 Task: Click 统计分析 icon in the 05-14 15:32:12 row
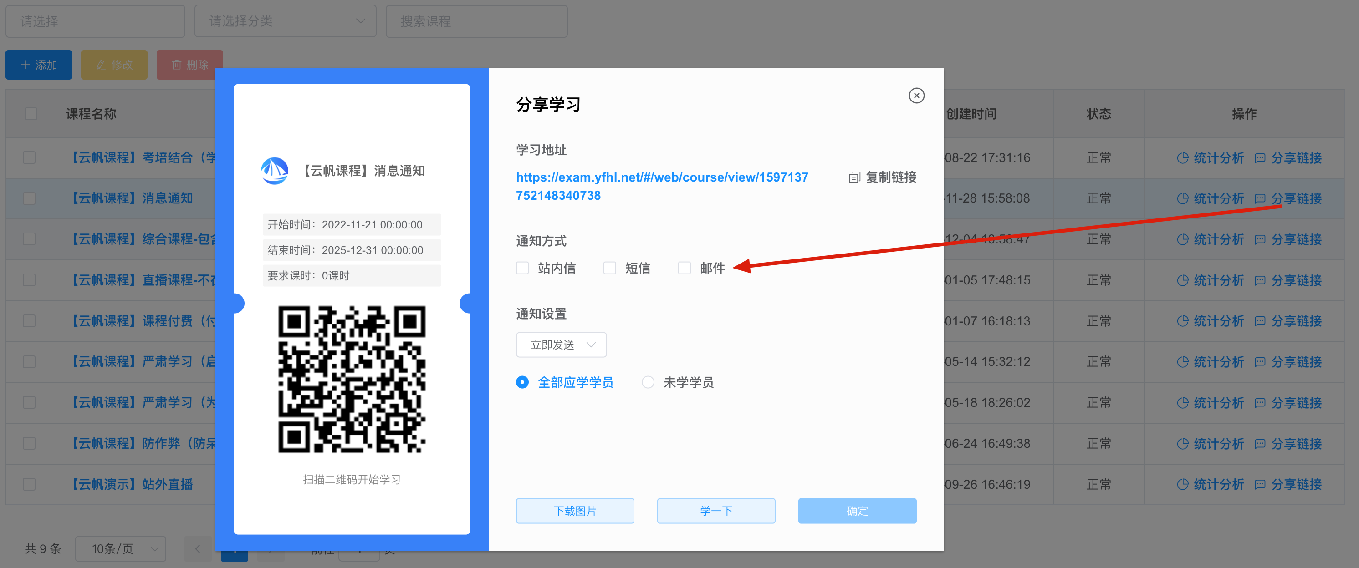[x=1183, y=362]
